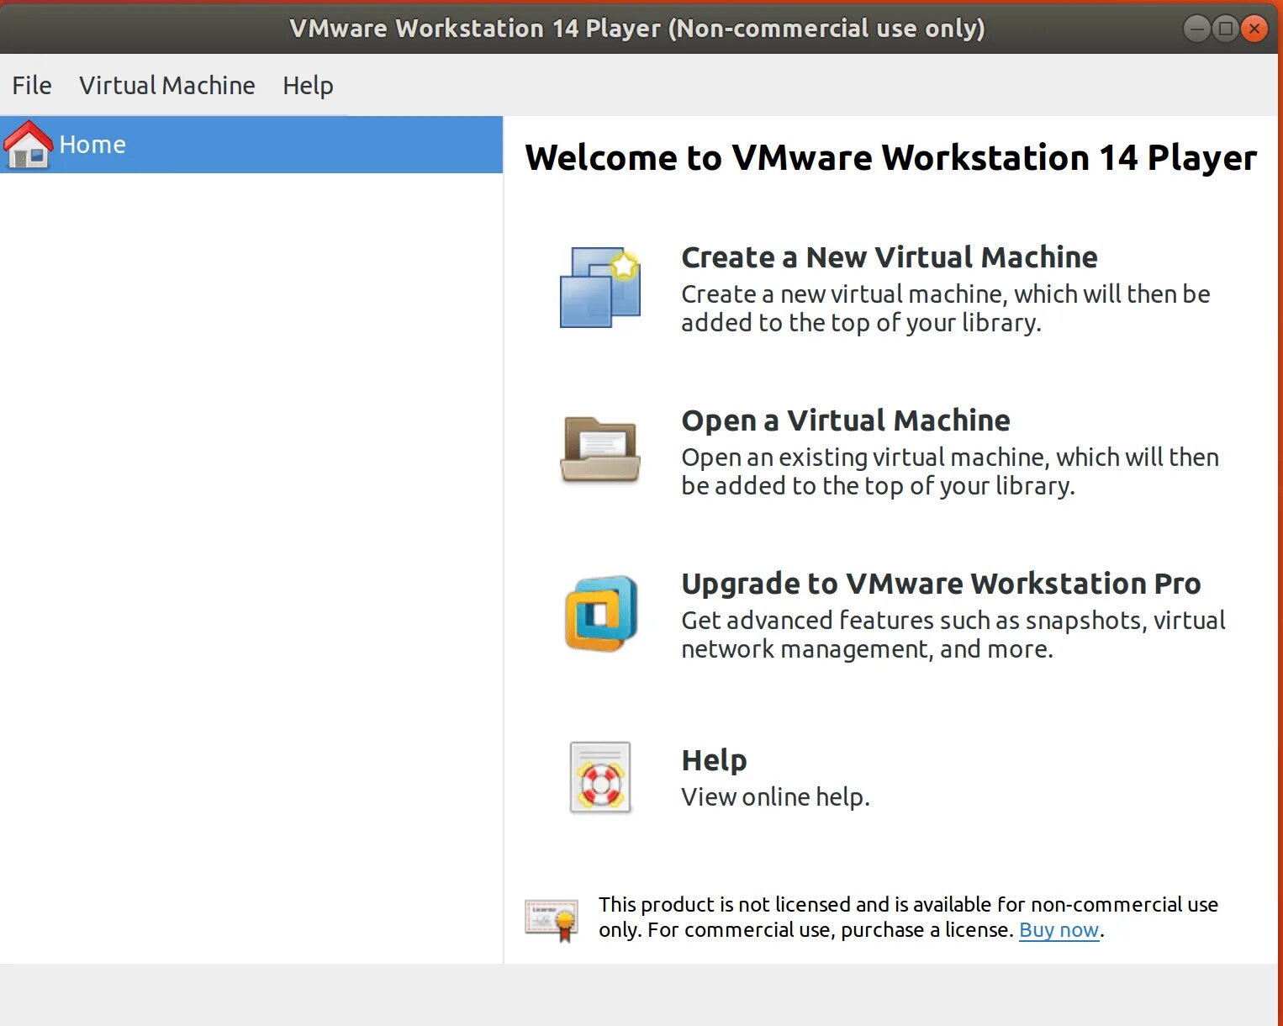Screen dimensions: 1283x1026
Task: Maximize the VMware Player window
Action: click(1226, 29)
